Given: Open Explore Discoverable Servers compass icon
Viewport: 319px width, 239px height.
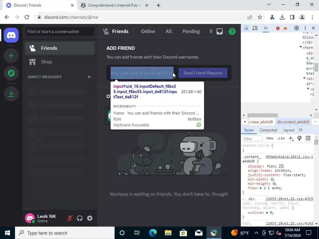Looking at the screenshot, I should click(x=11, y=73).
